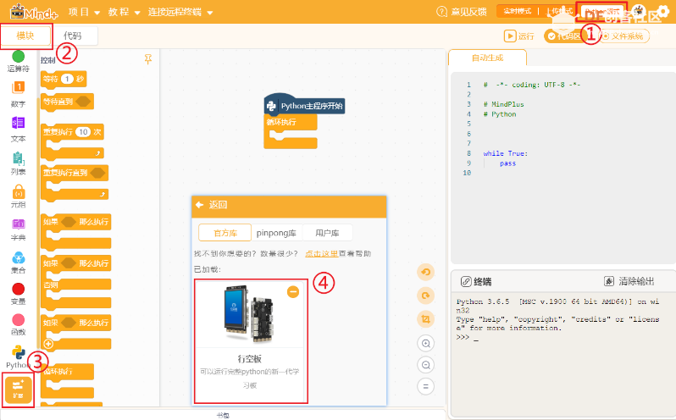Zoom out on the block canvas

(x=426, y=365)
